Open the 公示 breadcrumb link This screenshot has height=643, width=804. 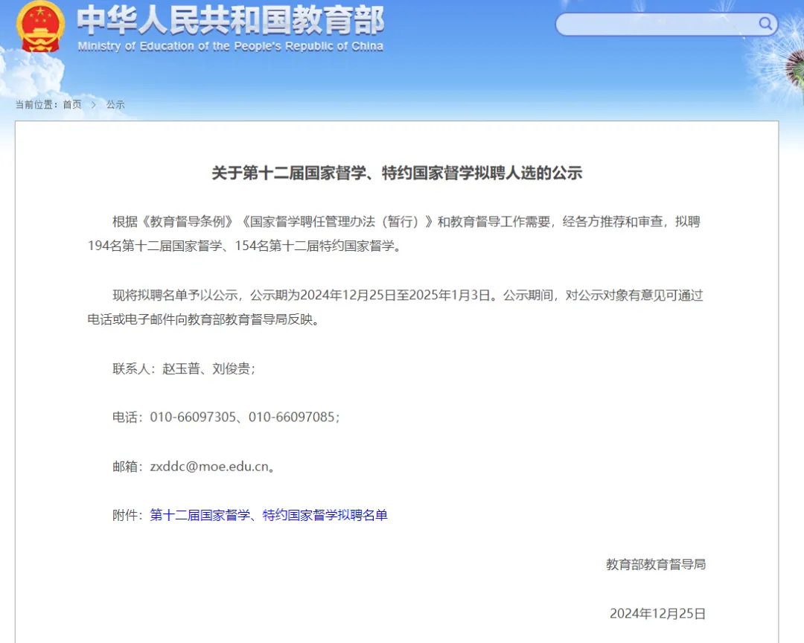click(115, 105)
